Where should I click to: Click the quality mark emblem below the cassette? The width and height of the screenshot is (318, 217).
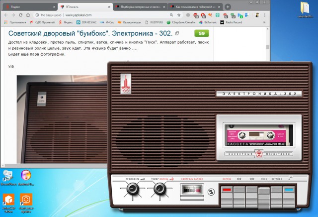(259, 154)
